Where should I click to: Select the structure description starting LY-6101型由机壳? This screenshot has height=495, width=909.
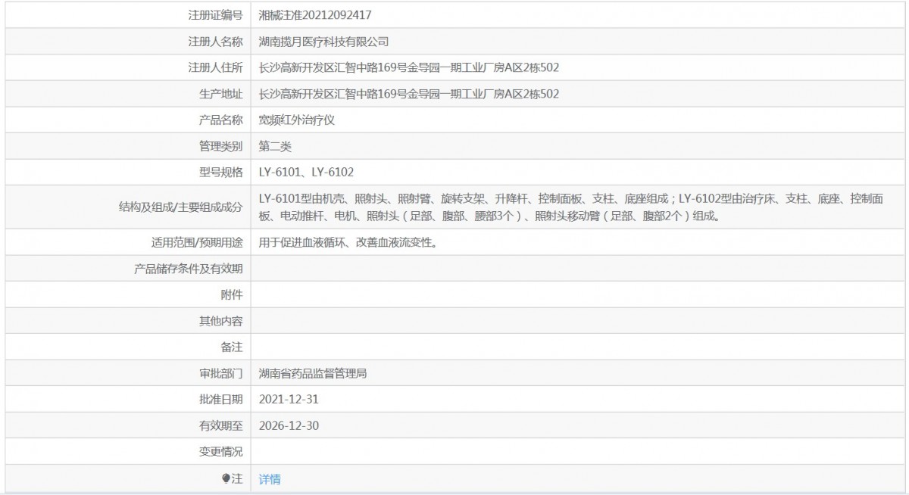(x=571, y=207)
